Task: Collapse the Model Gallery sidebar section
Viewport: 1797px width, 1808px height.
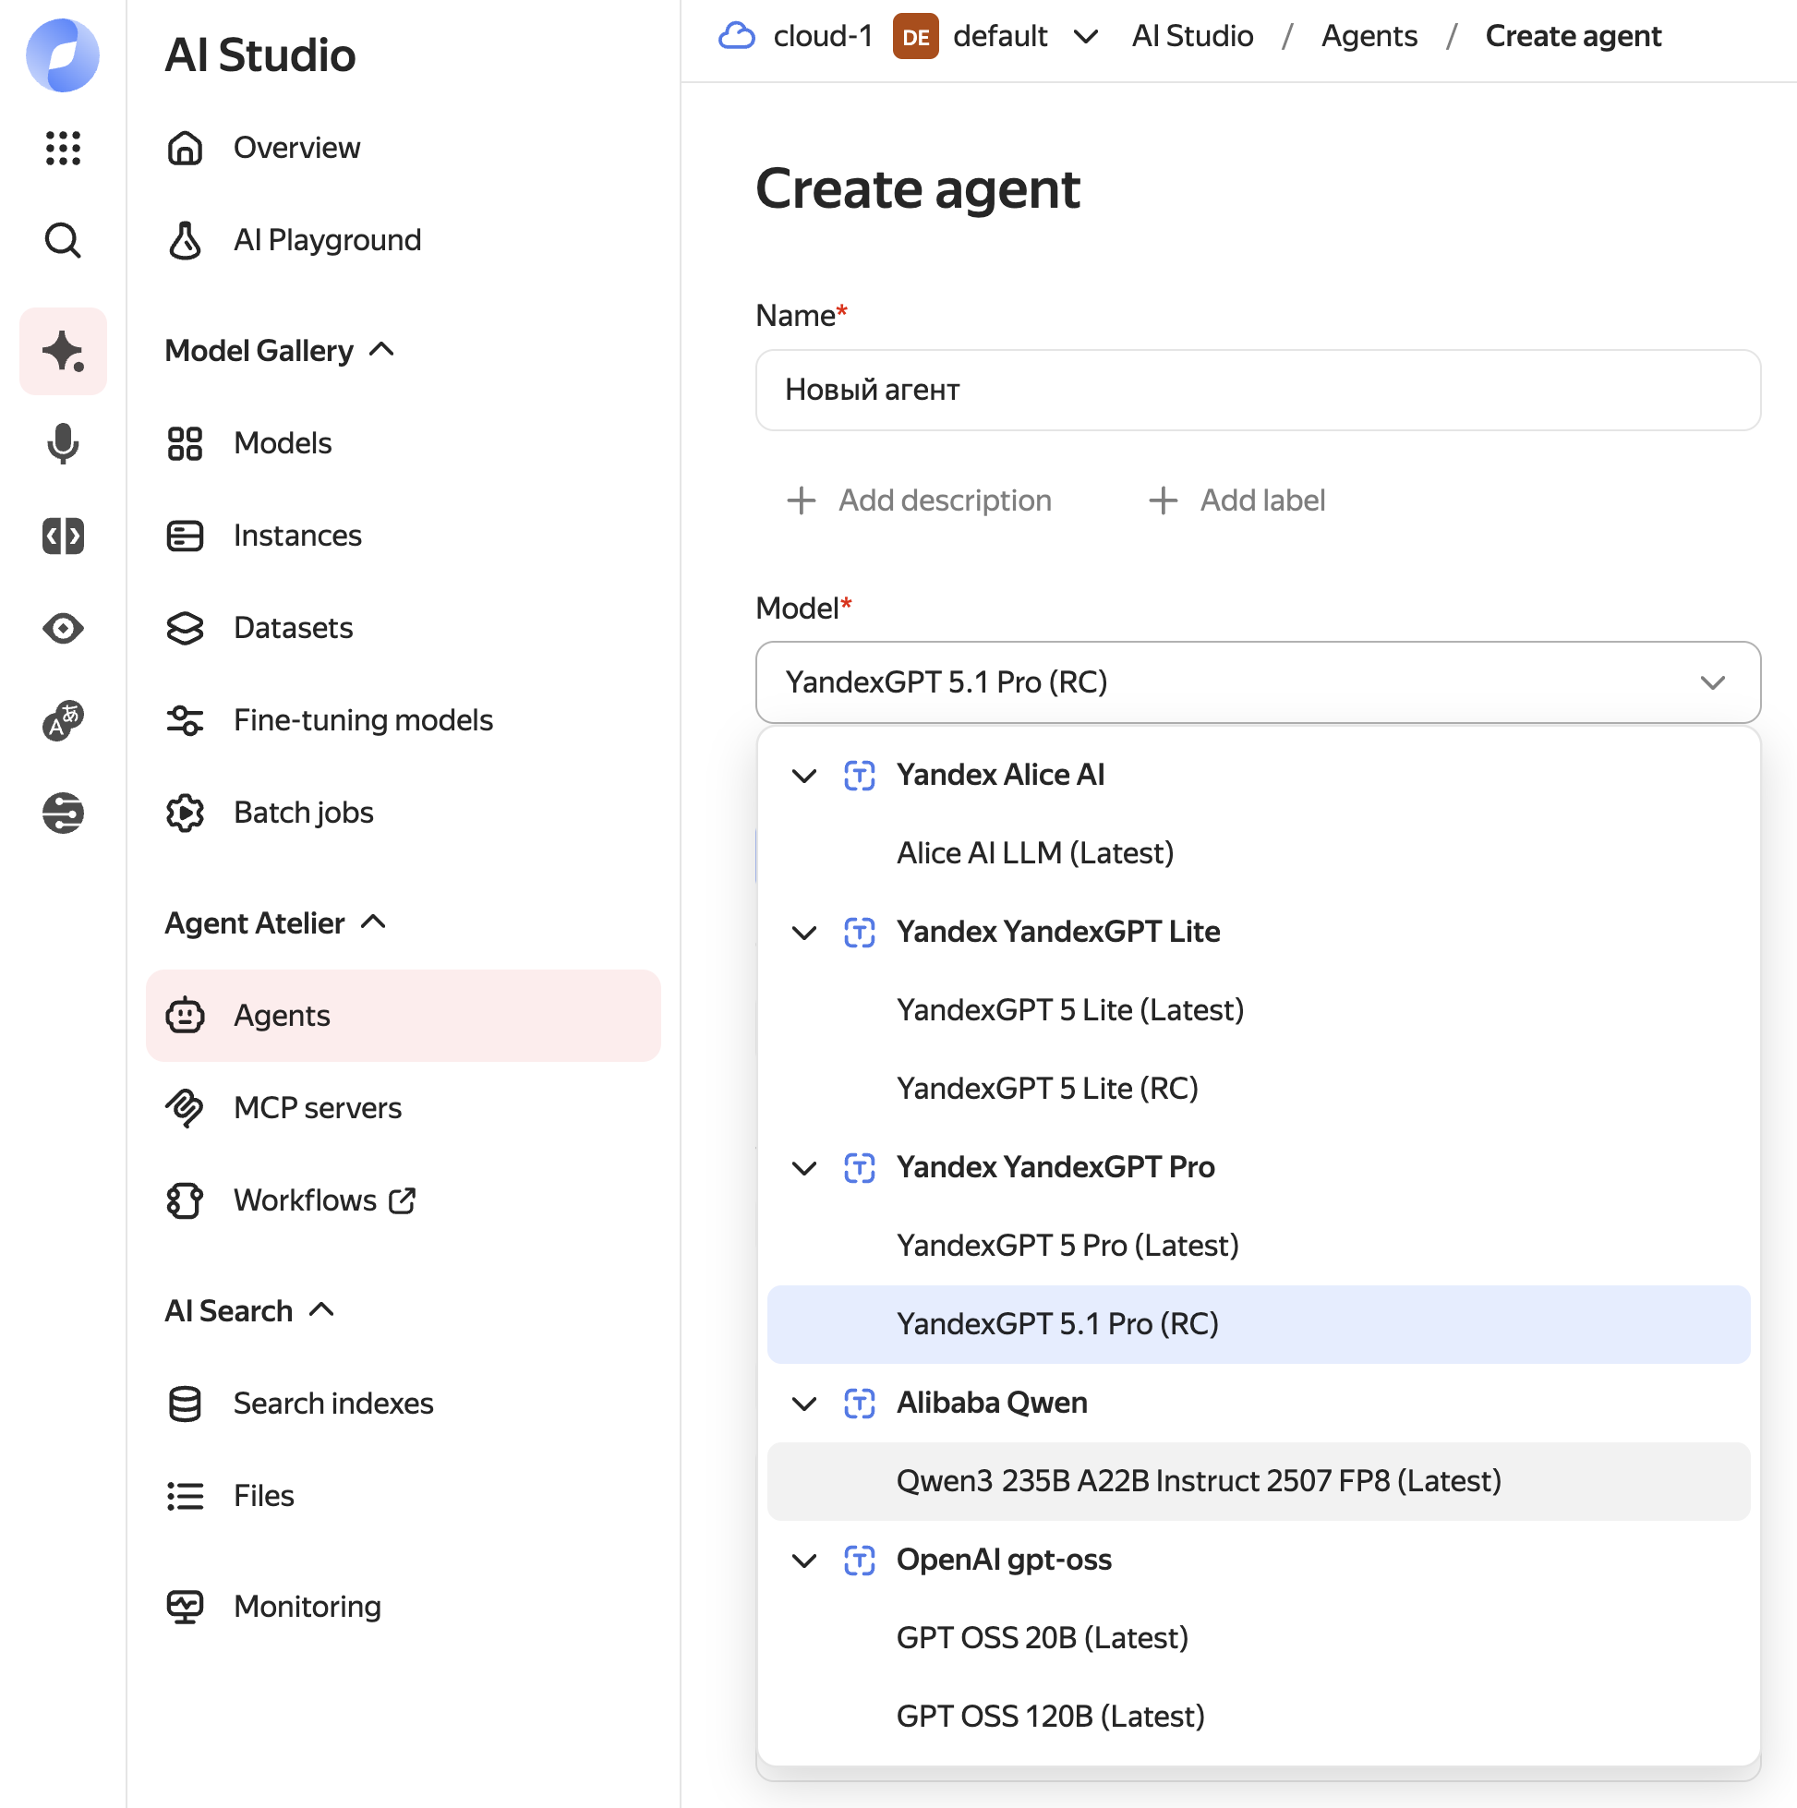Action: coord(382,350)
